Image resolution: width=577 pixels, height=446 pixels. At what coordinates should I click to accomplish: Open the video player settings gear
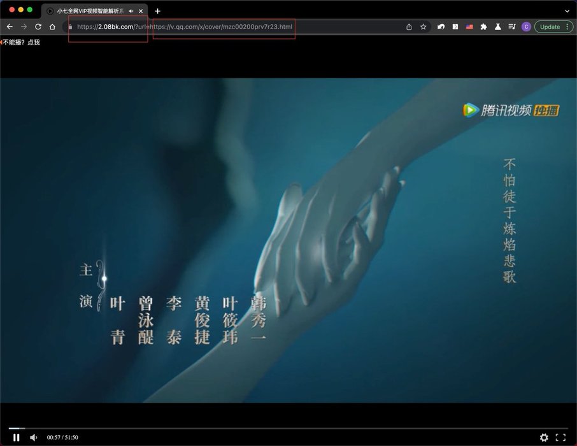(x=544, y=437)
